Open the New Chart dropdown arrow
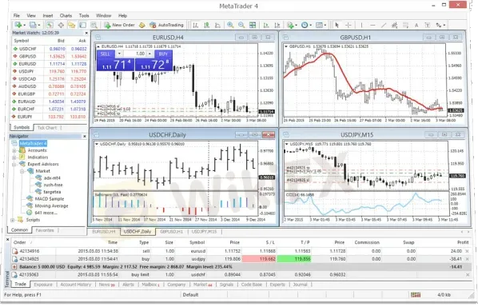Viewport: 478px width, 307px height. (24, 26)
